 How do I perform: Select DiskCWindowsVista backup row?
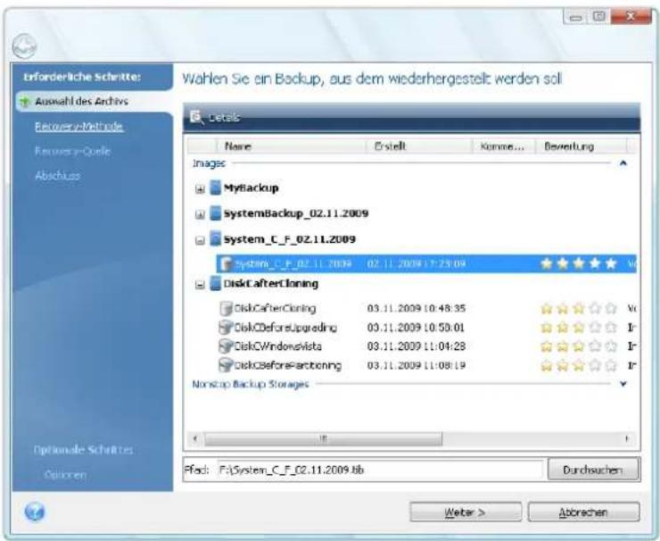tap(426, 346)
